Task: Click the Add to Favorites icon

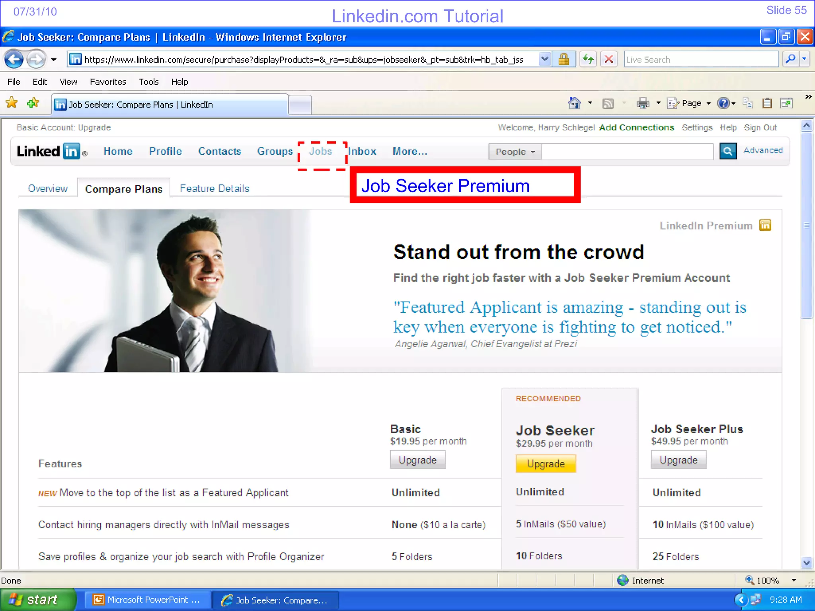Action: click(x=33, y=103)
